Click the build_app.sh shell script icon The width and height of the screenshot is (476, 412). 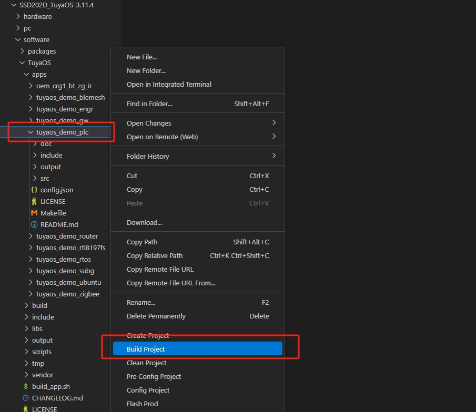tap(26, 386)
